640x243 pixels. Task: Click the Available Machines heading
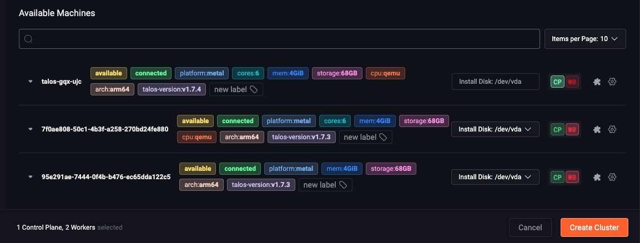(57, 13)
